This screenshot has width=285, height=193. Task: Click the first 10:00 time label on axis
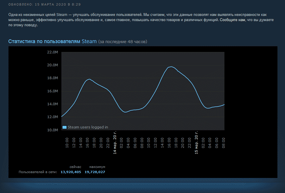67,143
